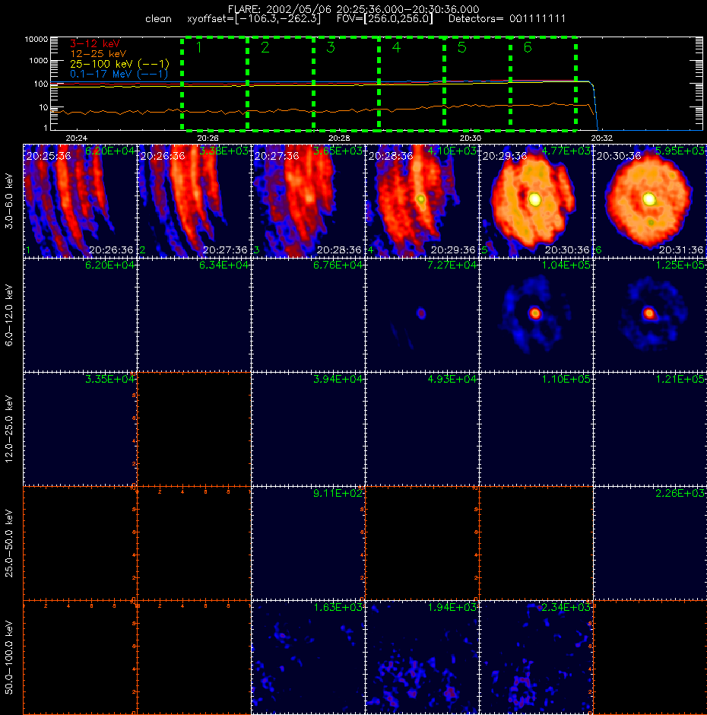Select the 12.0-25.0 keV image labeled 3.94E+04
Image resolution: width=707 pixels, height=715 pixels.
pyautogui.click(x=308, y=429)
